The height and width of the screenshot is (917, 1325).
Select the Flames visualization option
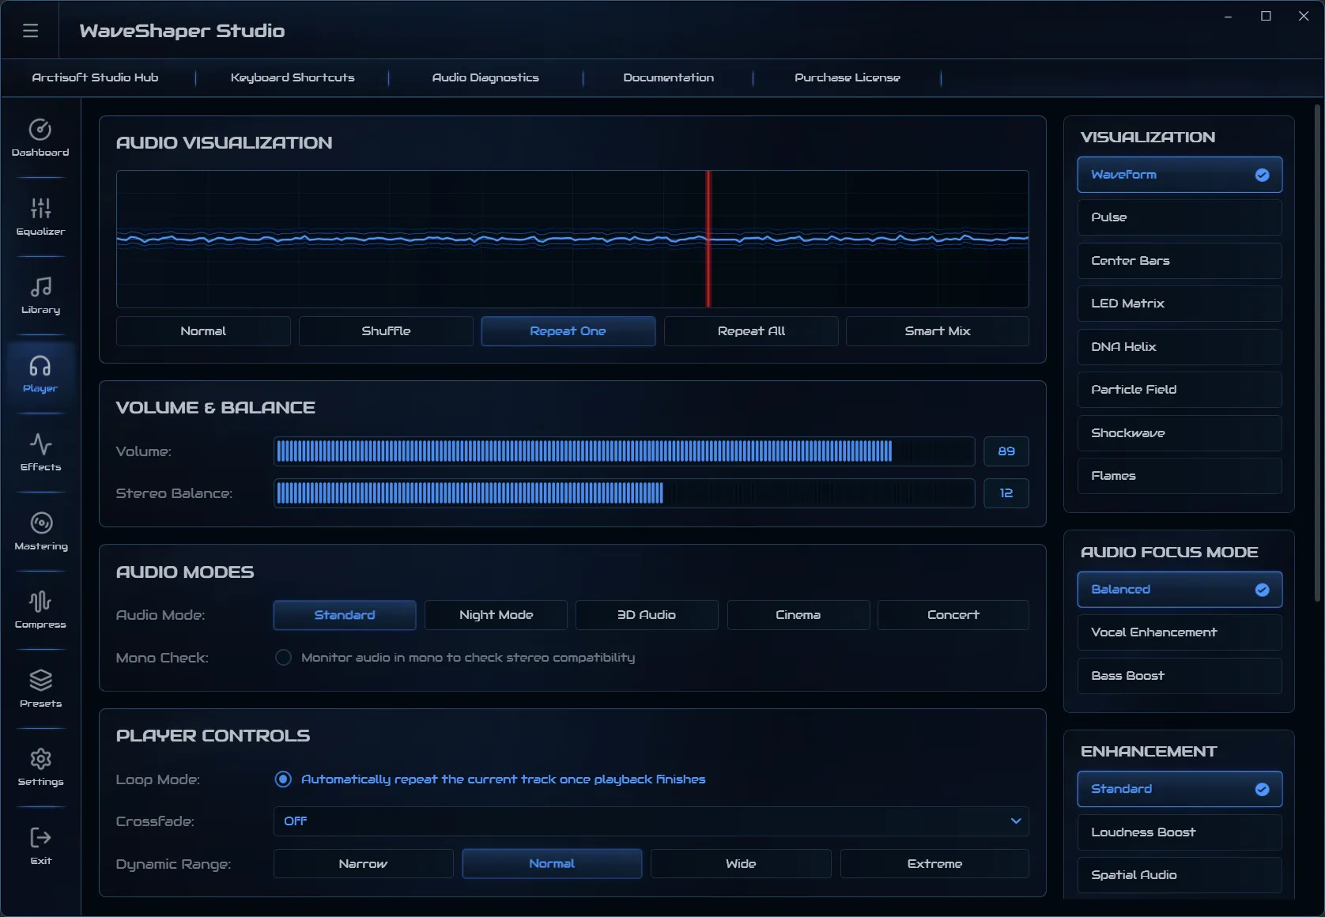1180,476
